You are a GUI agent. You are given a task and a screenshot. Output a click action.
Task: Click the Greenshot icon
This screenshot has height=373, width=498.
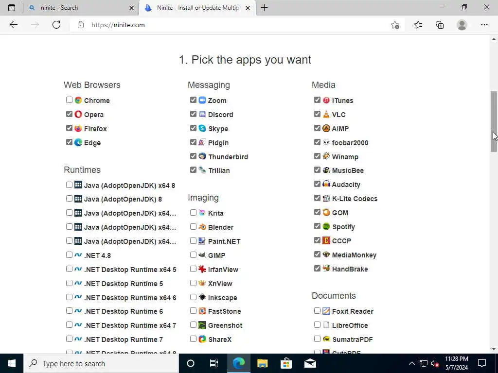coord(202,325)
